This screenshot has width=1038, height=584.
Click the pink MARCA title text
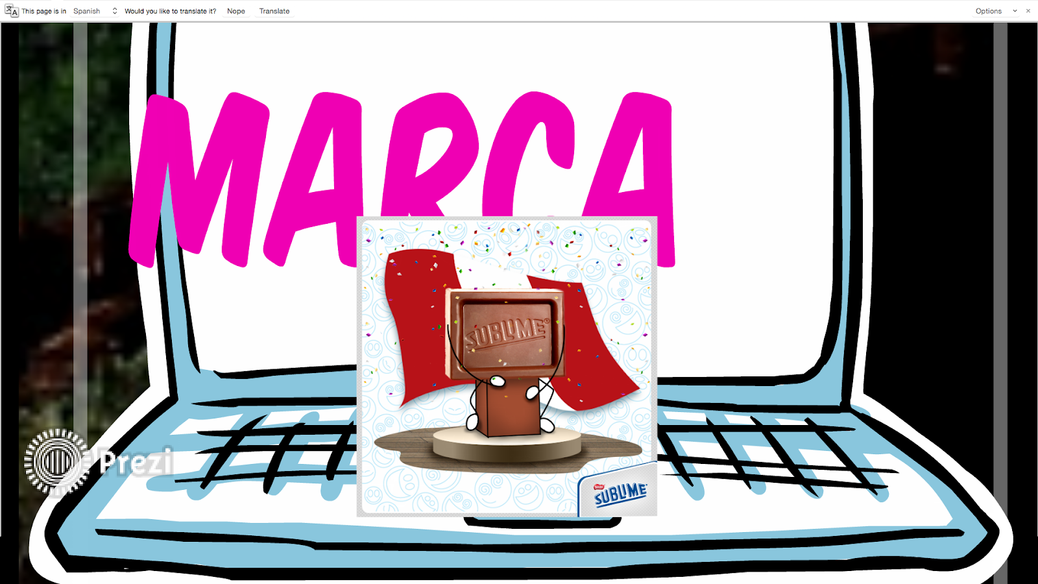point(402,178)
